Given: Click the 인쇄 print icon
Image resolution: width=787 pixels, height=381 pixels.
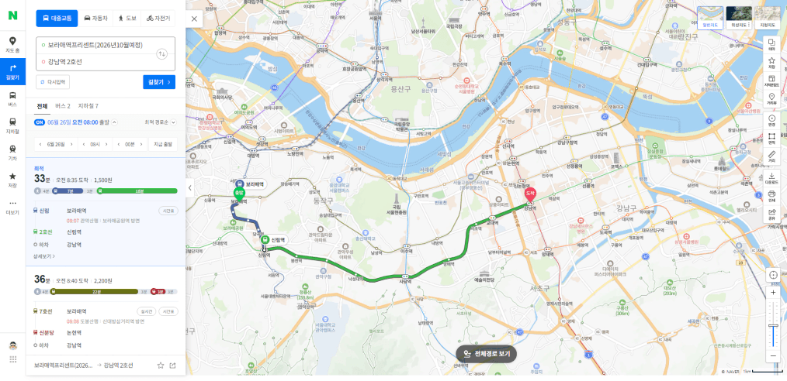Looking at the screenshot, I should pyautogui.click(x=771, y=196).
